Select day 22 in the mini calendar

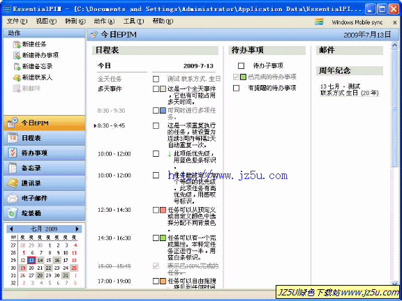coord(48,268)
